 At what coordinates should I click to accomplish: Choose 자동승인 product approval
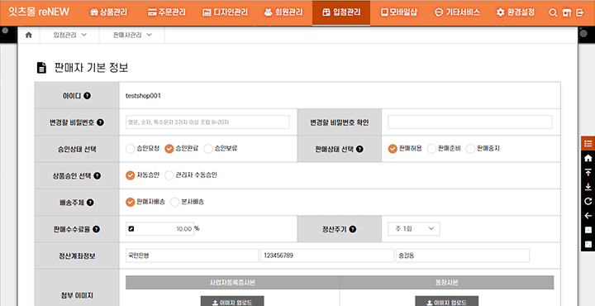pyautogui.click(x=131, y=175)
